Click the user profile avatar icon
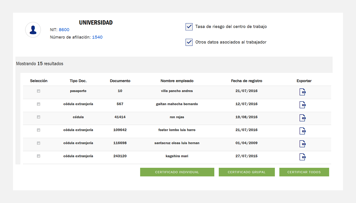Image resolution: width=356 pixels, height=203 pixels. pyautogui.click(x=33, y=30)
